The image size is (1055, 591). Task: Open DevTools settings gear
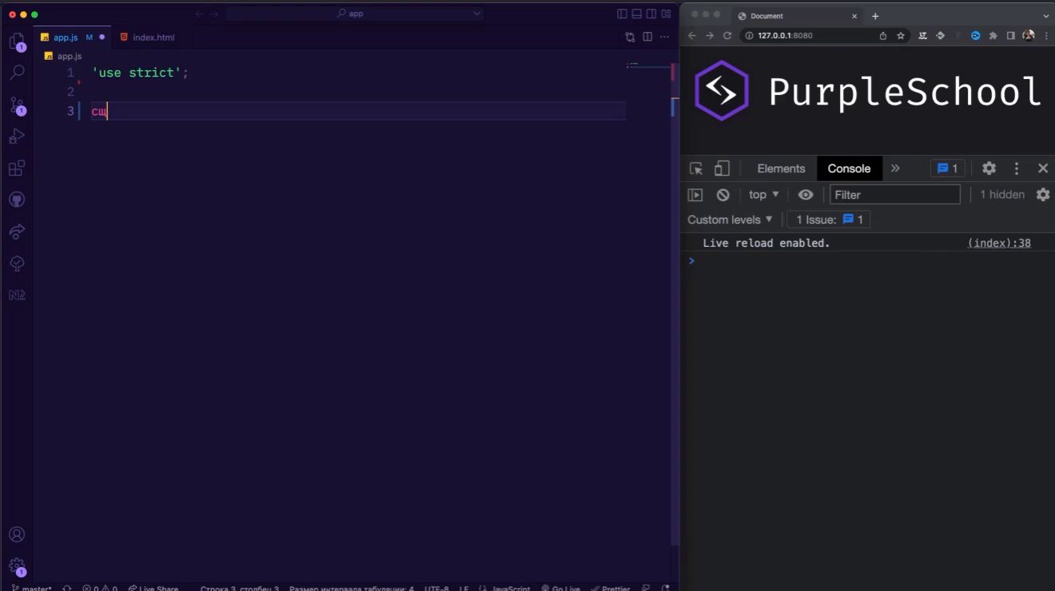point(989,169)
